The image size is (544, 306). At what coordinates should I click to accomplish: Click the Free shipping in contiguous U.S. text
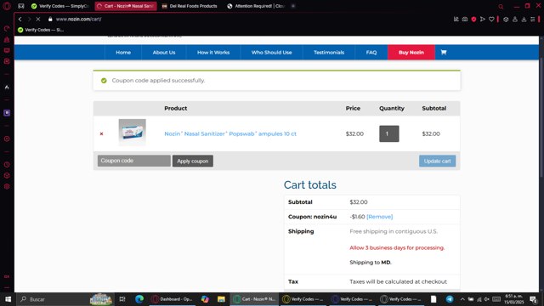[x=394, y=231]
